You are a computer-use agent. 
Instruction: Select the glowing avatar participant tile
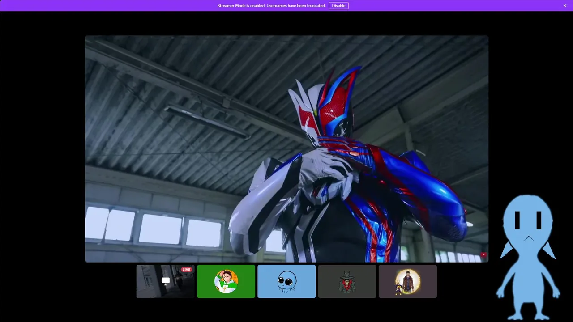[408, 281]
